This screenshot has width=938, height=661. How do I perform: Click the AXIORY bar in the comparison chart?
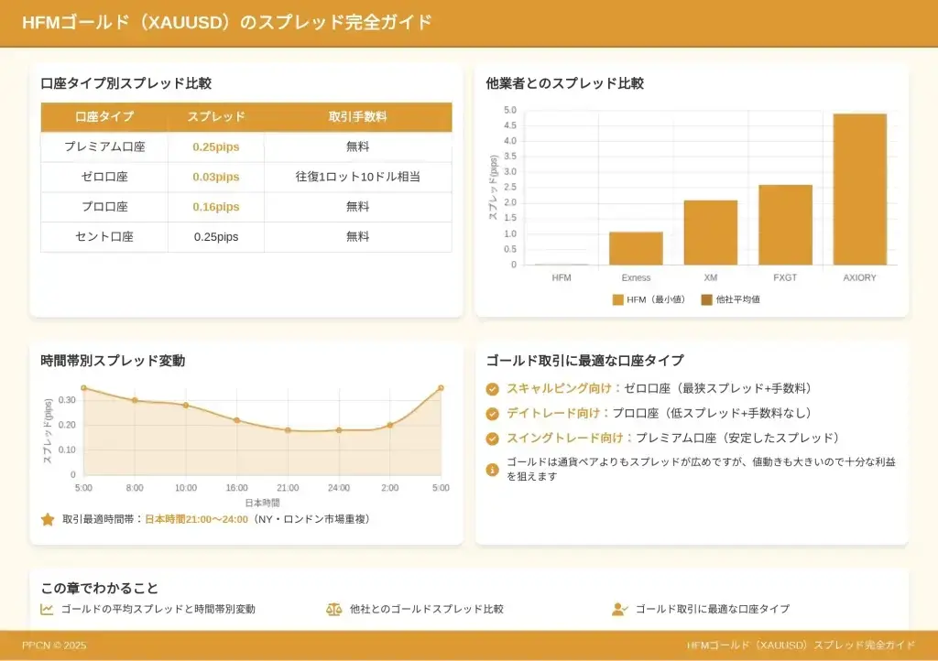[859, 190]
